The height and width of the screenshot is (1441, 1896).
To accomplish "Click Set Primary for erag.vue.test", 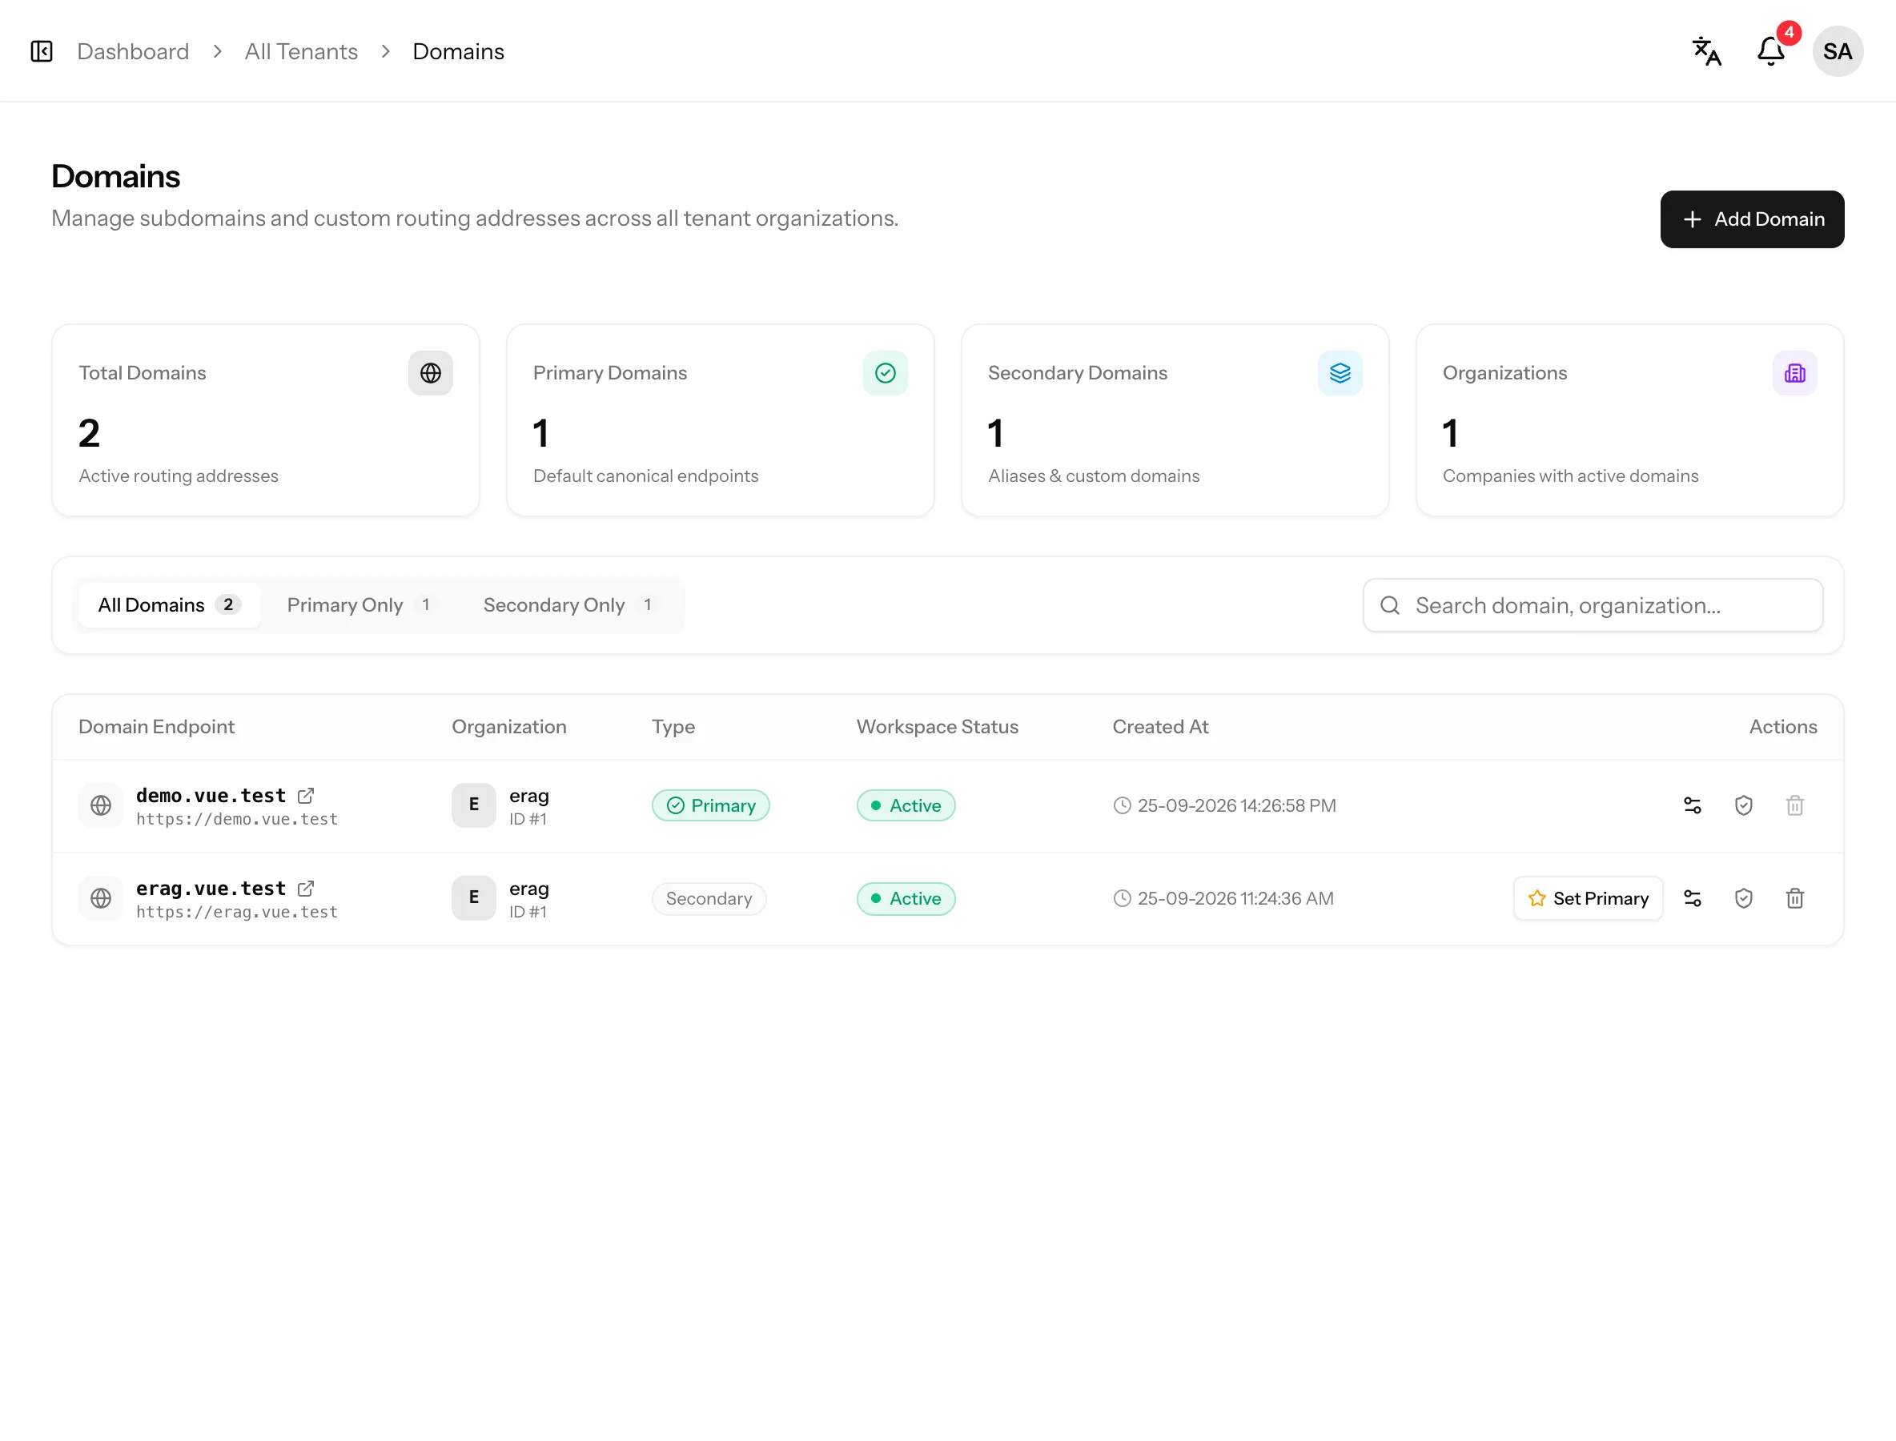I will 1588,898.
